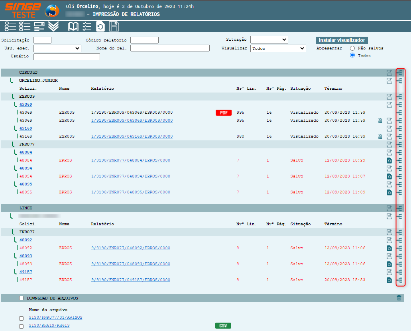
Task: Click restore icon on 048092 ERROS row
Action: click(389, 248)
